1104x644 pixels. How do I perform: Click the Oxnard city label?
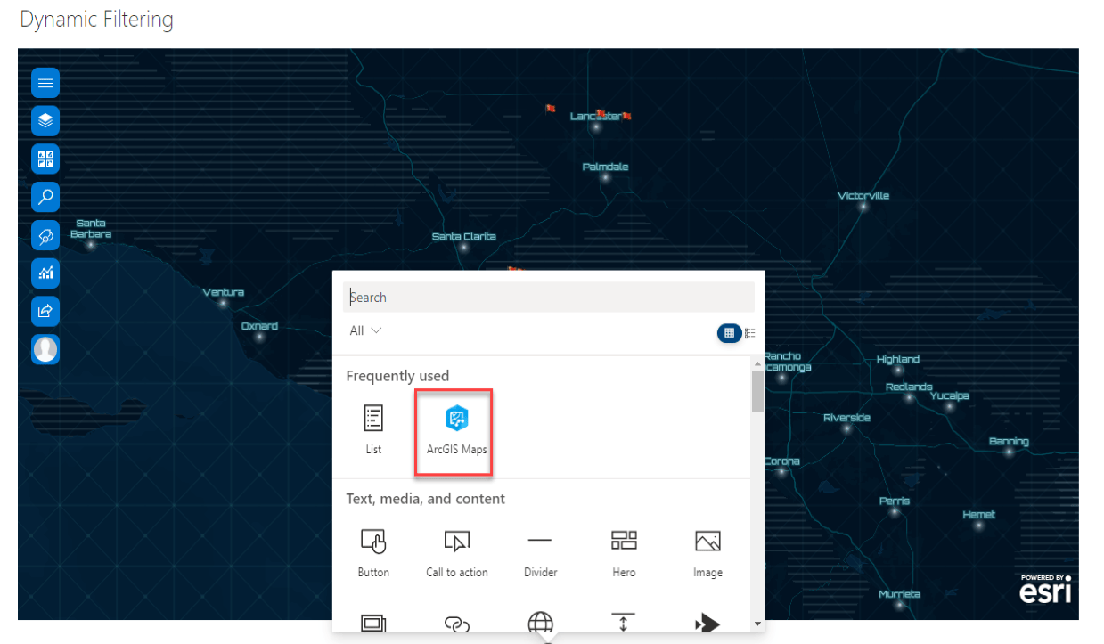[x=259, y=326]
